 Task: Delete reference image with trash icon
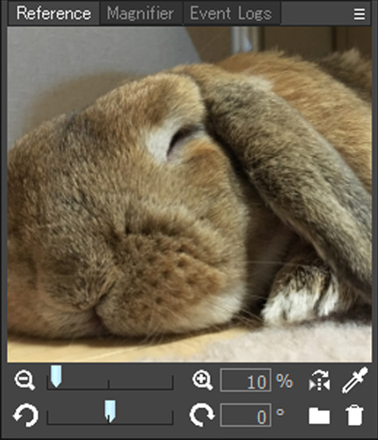click(x=354, y=415)
